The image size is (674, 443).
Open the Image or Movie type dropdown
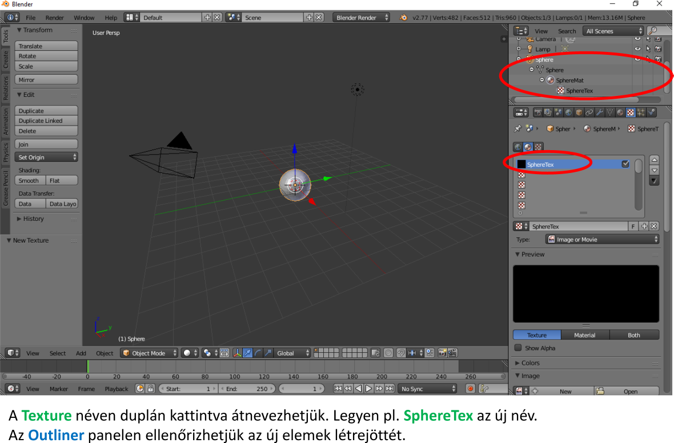click(x=603, y=239)
